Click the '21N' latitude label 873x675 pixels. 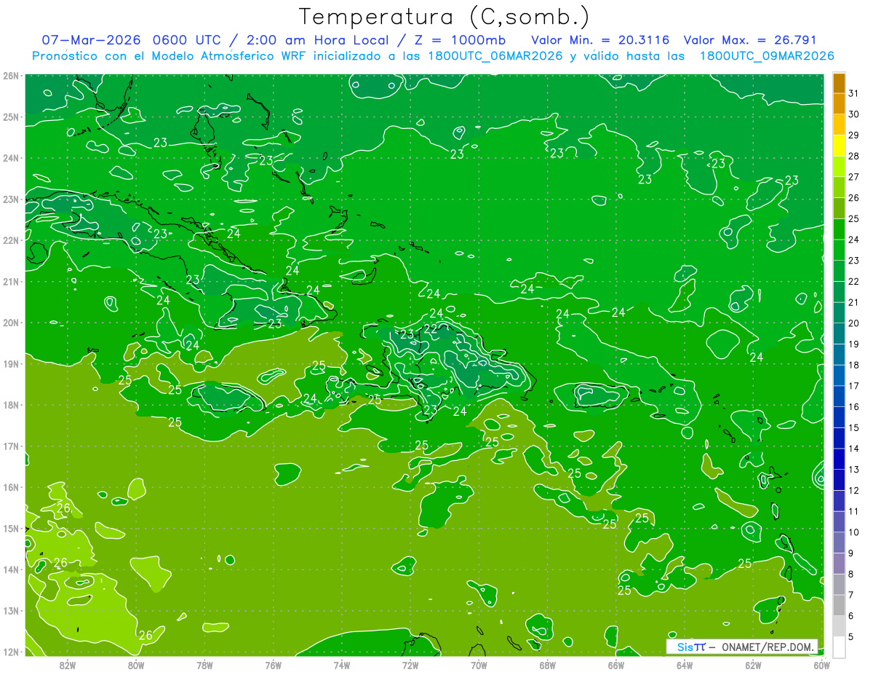click(11, 281)
